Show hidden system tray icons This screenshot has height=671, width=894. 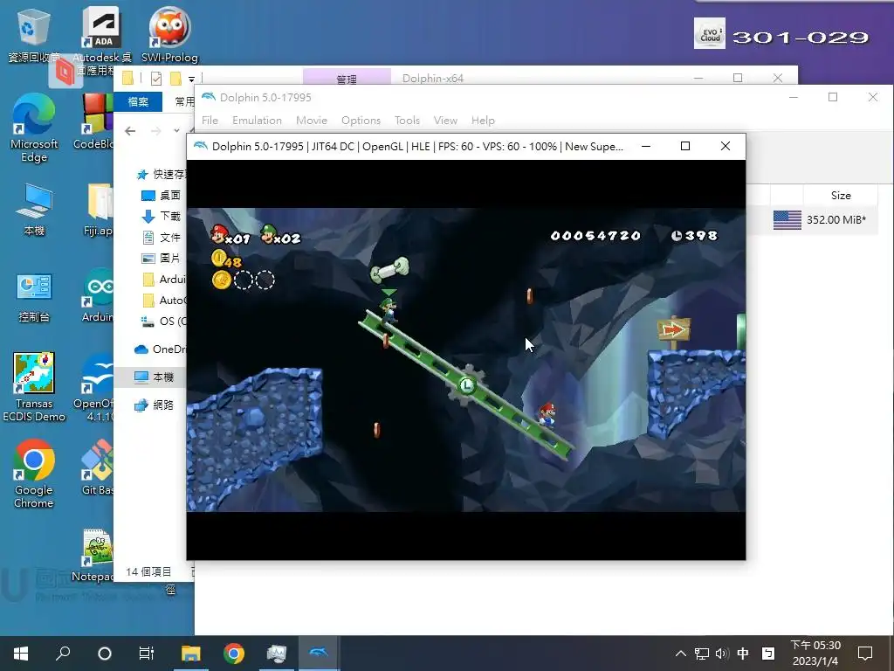[681, 654]
